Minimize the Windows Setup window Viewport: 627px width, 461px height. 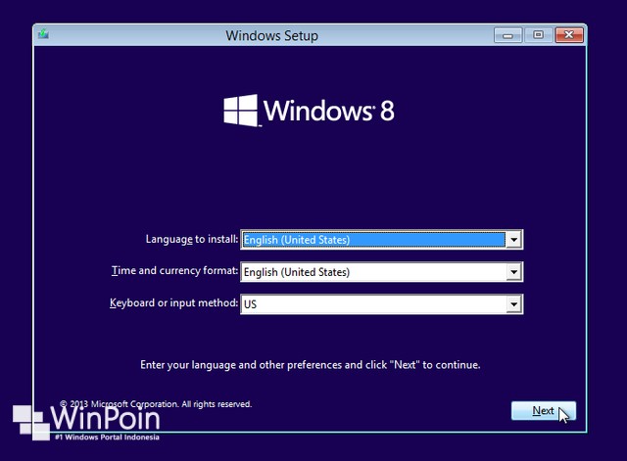(507, 35)
